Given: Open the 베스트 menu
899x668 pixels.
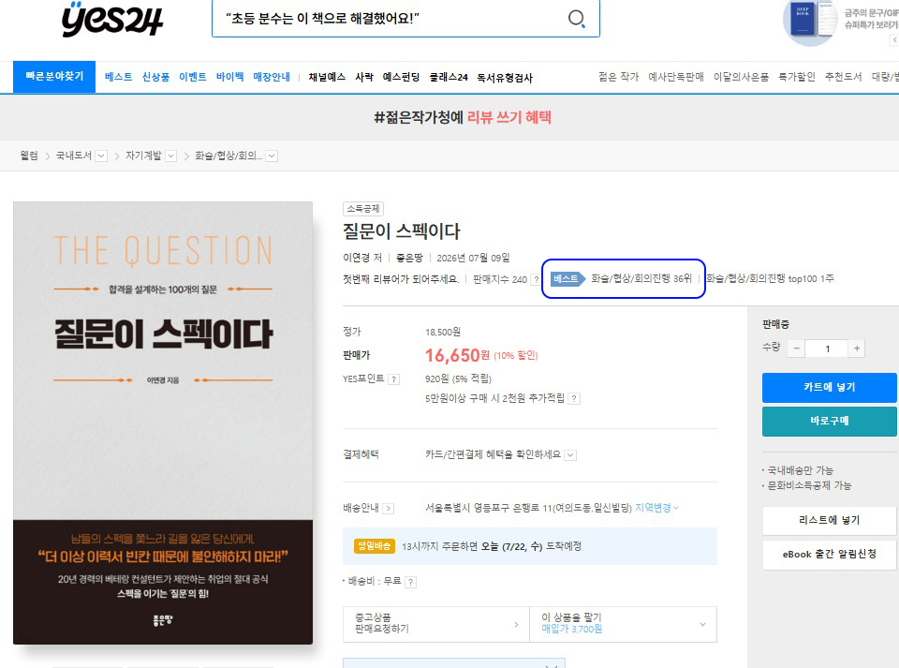Looking at the screenshot, I should coord(118,77).
